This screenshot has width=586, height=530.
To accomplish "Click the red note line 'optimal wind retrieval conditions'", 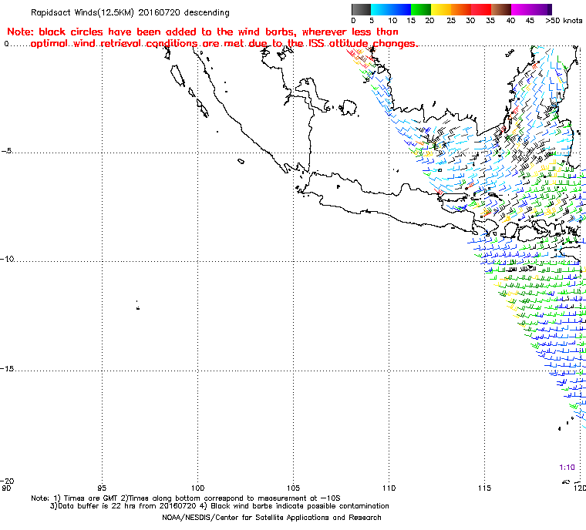I will tap(224, 44).
